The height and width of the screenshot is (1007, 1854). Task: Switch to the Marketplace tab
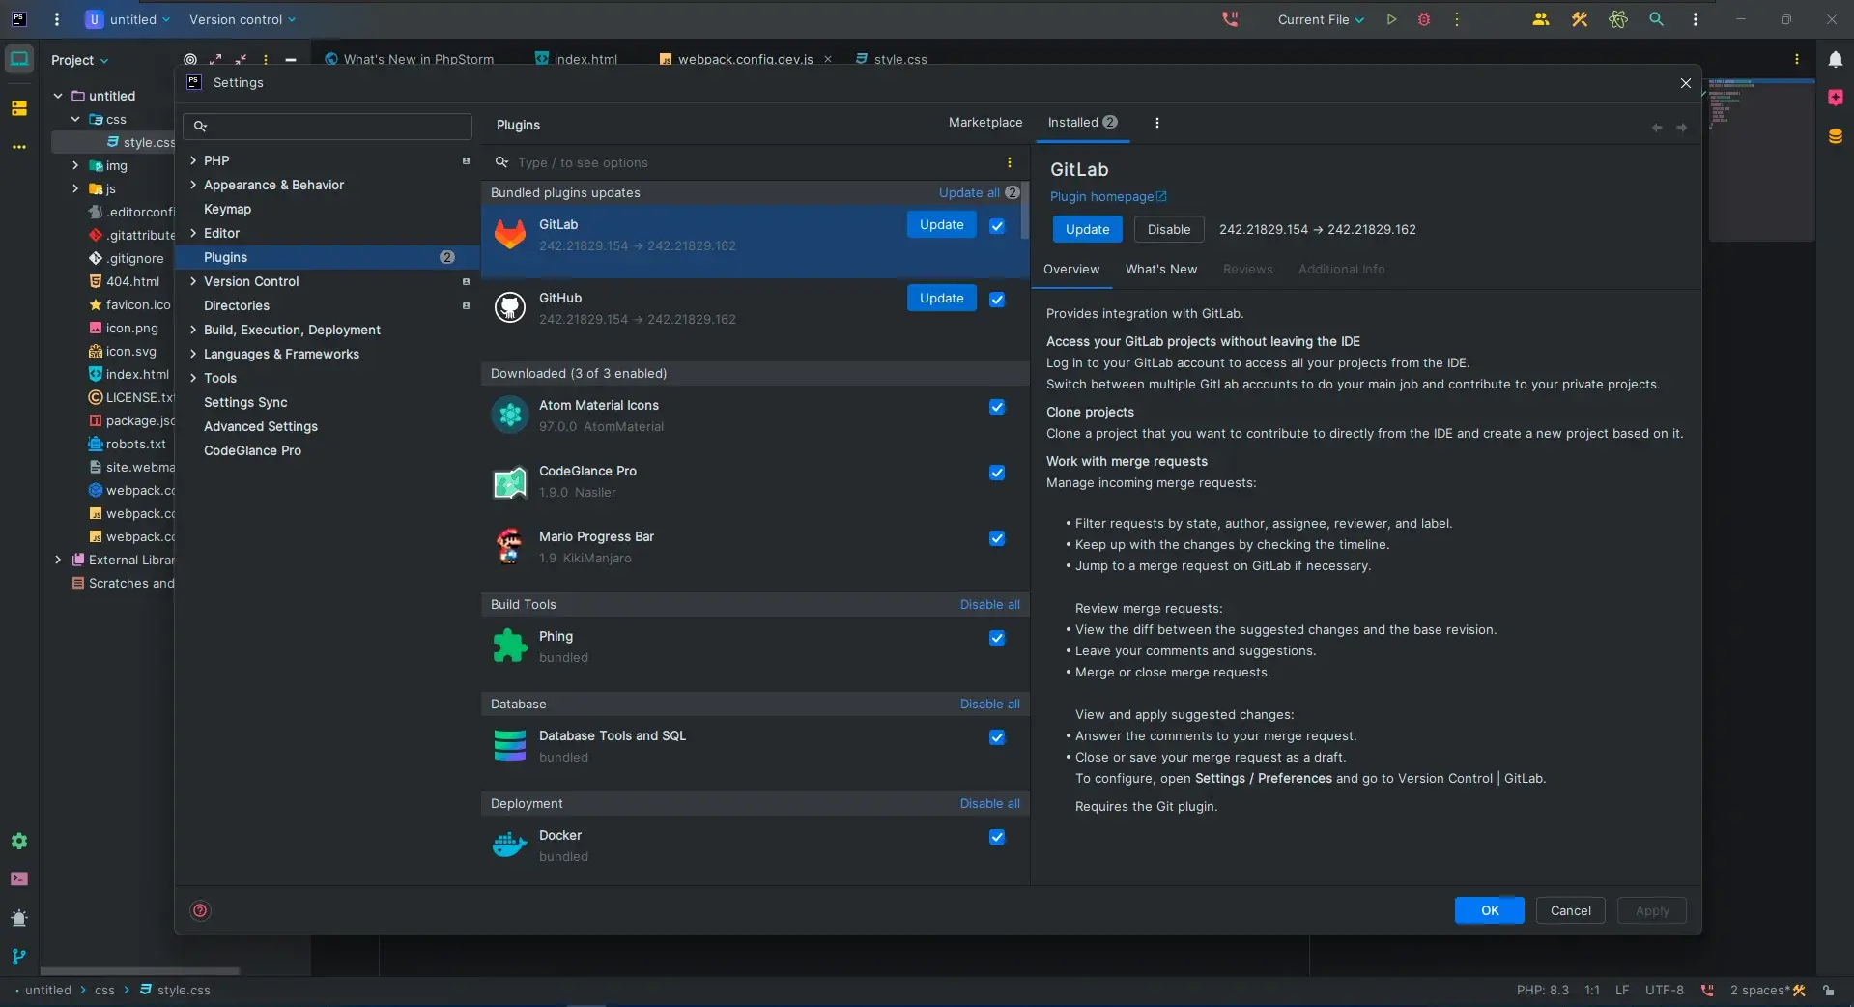tap(984, 123)
